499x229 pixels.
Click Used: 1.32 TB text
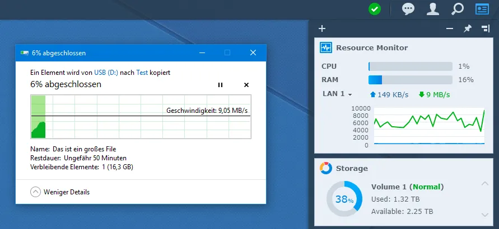tap(395, 199)
